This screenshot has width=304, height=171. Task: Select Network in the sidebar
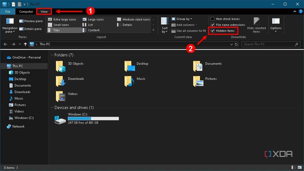(16, 127)
